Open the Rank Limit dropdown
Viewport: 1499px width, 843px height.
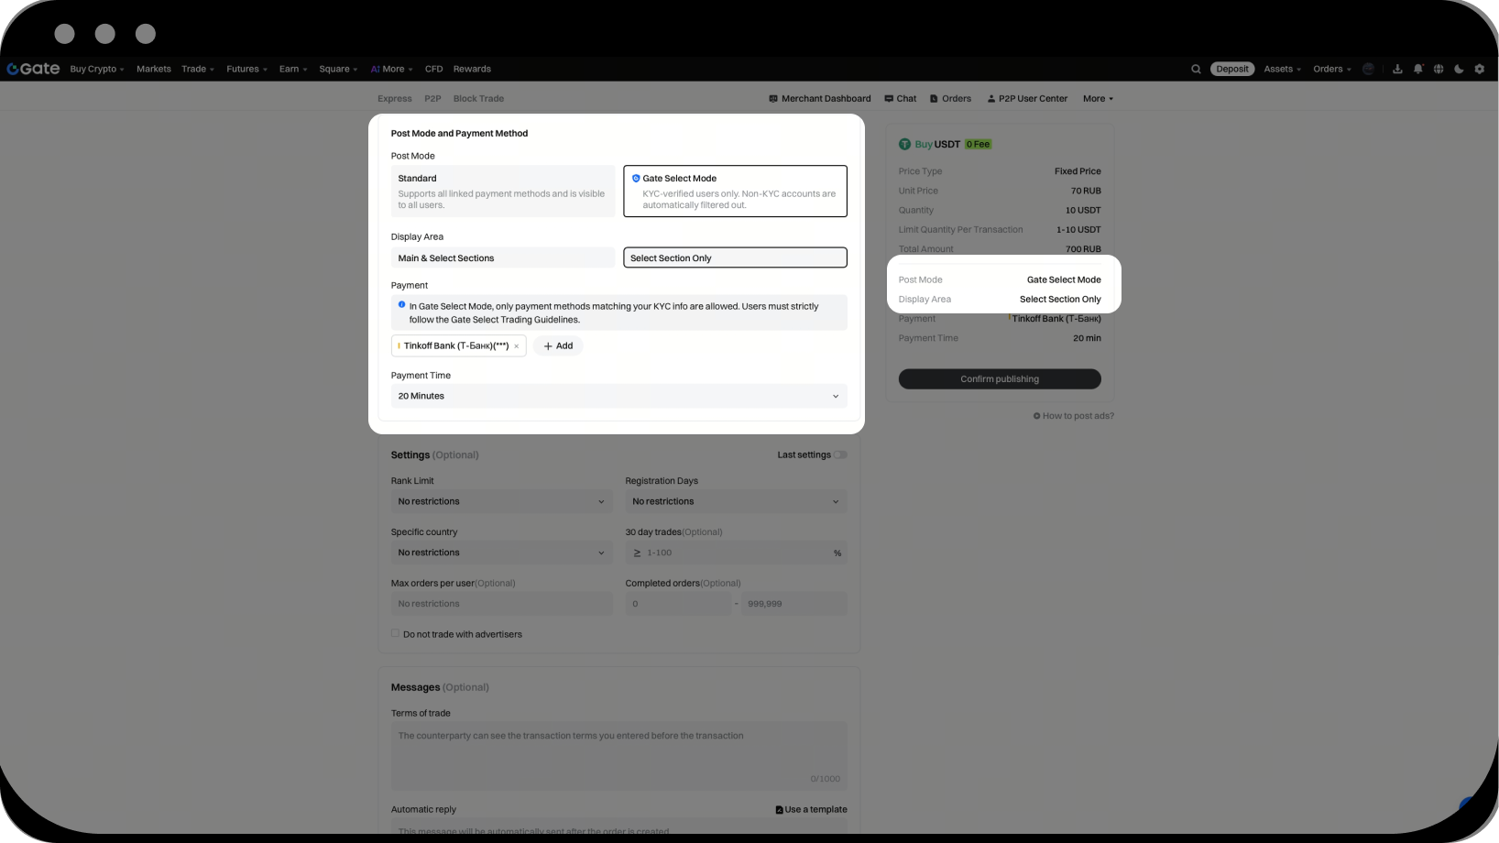tap(502, 501)
